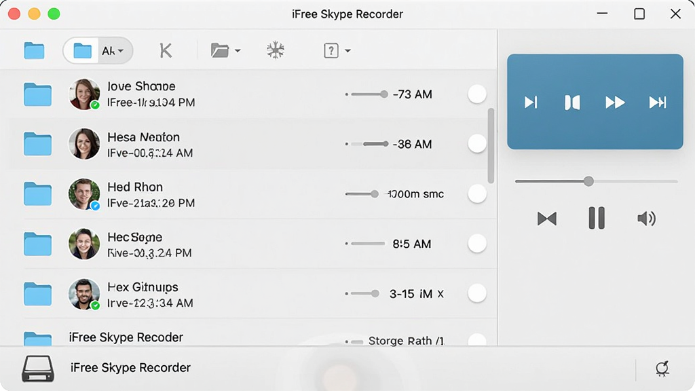Click the skip-to-end button in blue panel
The width and height of the screenshot is (695, 391).
[x=657, y=103]
